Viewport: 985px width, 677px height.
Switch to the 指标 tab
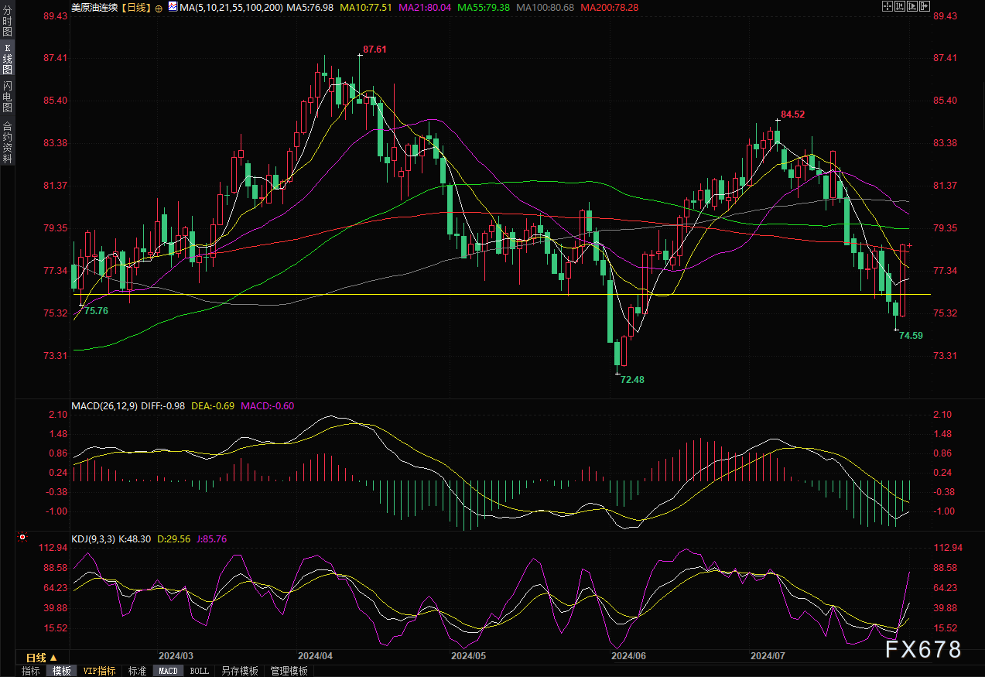tap(30, 671)
